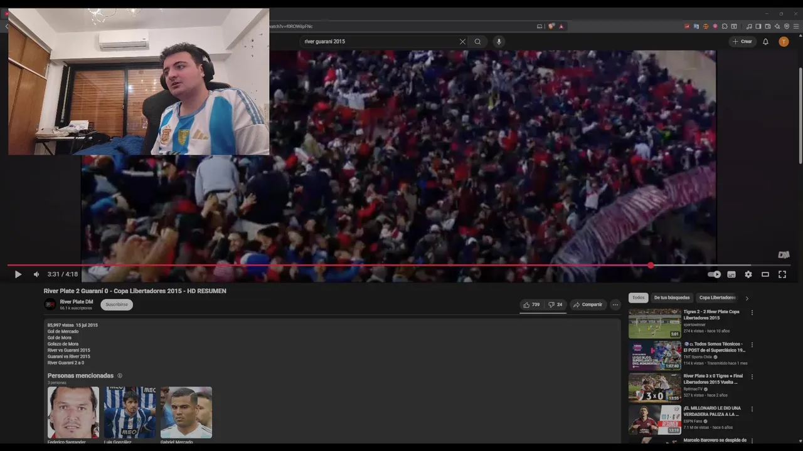803x451 pixels.
Task: Select the Todos filter chip
Action: tap(639, 298)
